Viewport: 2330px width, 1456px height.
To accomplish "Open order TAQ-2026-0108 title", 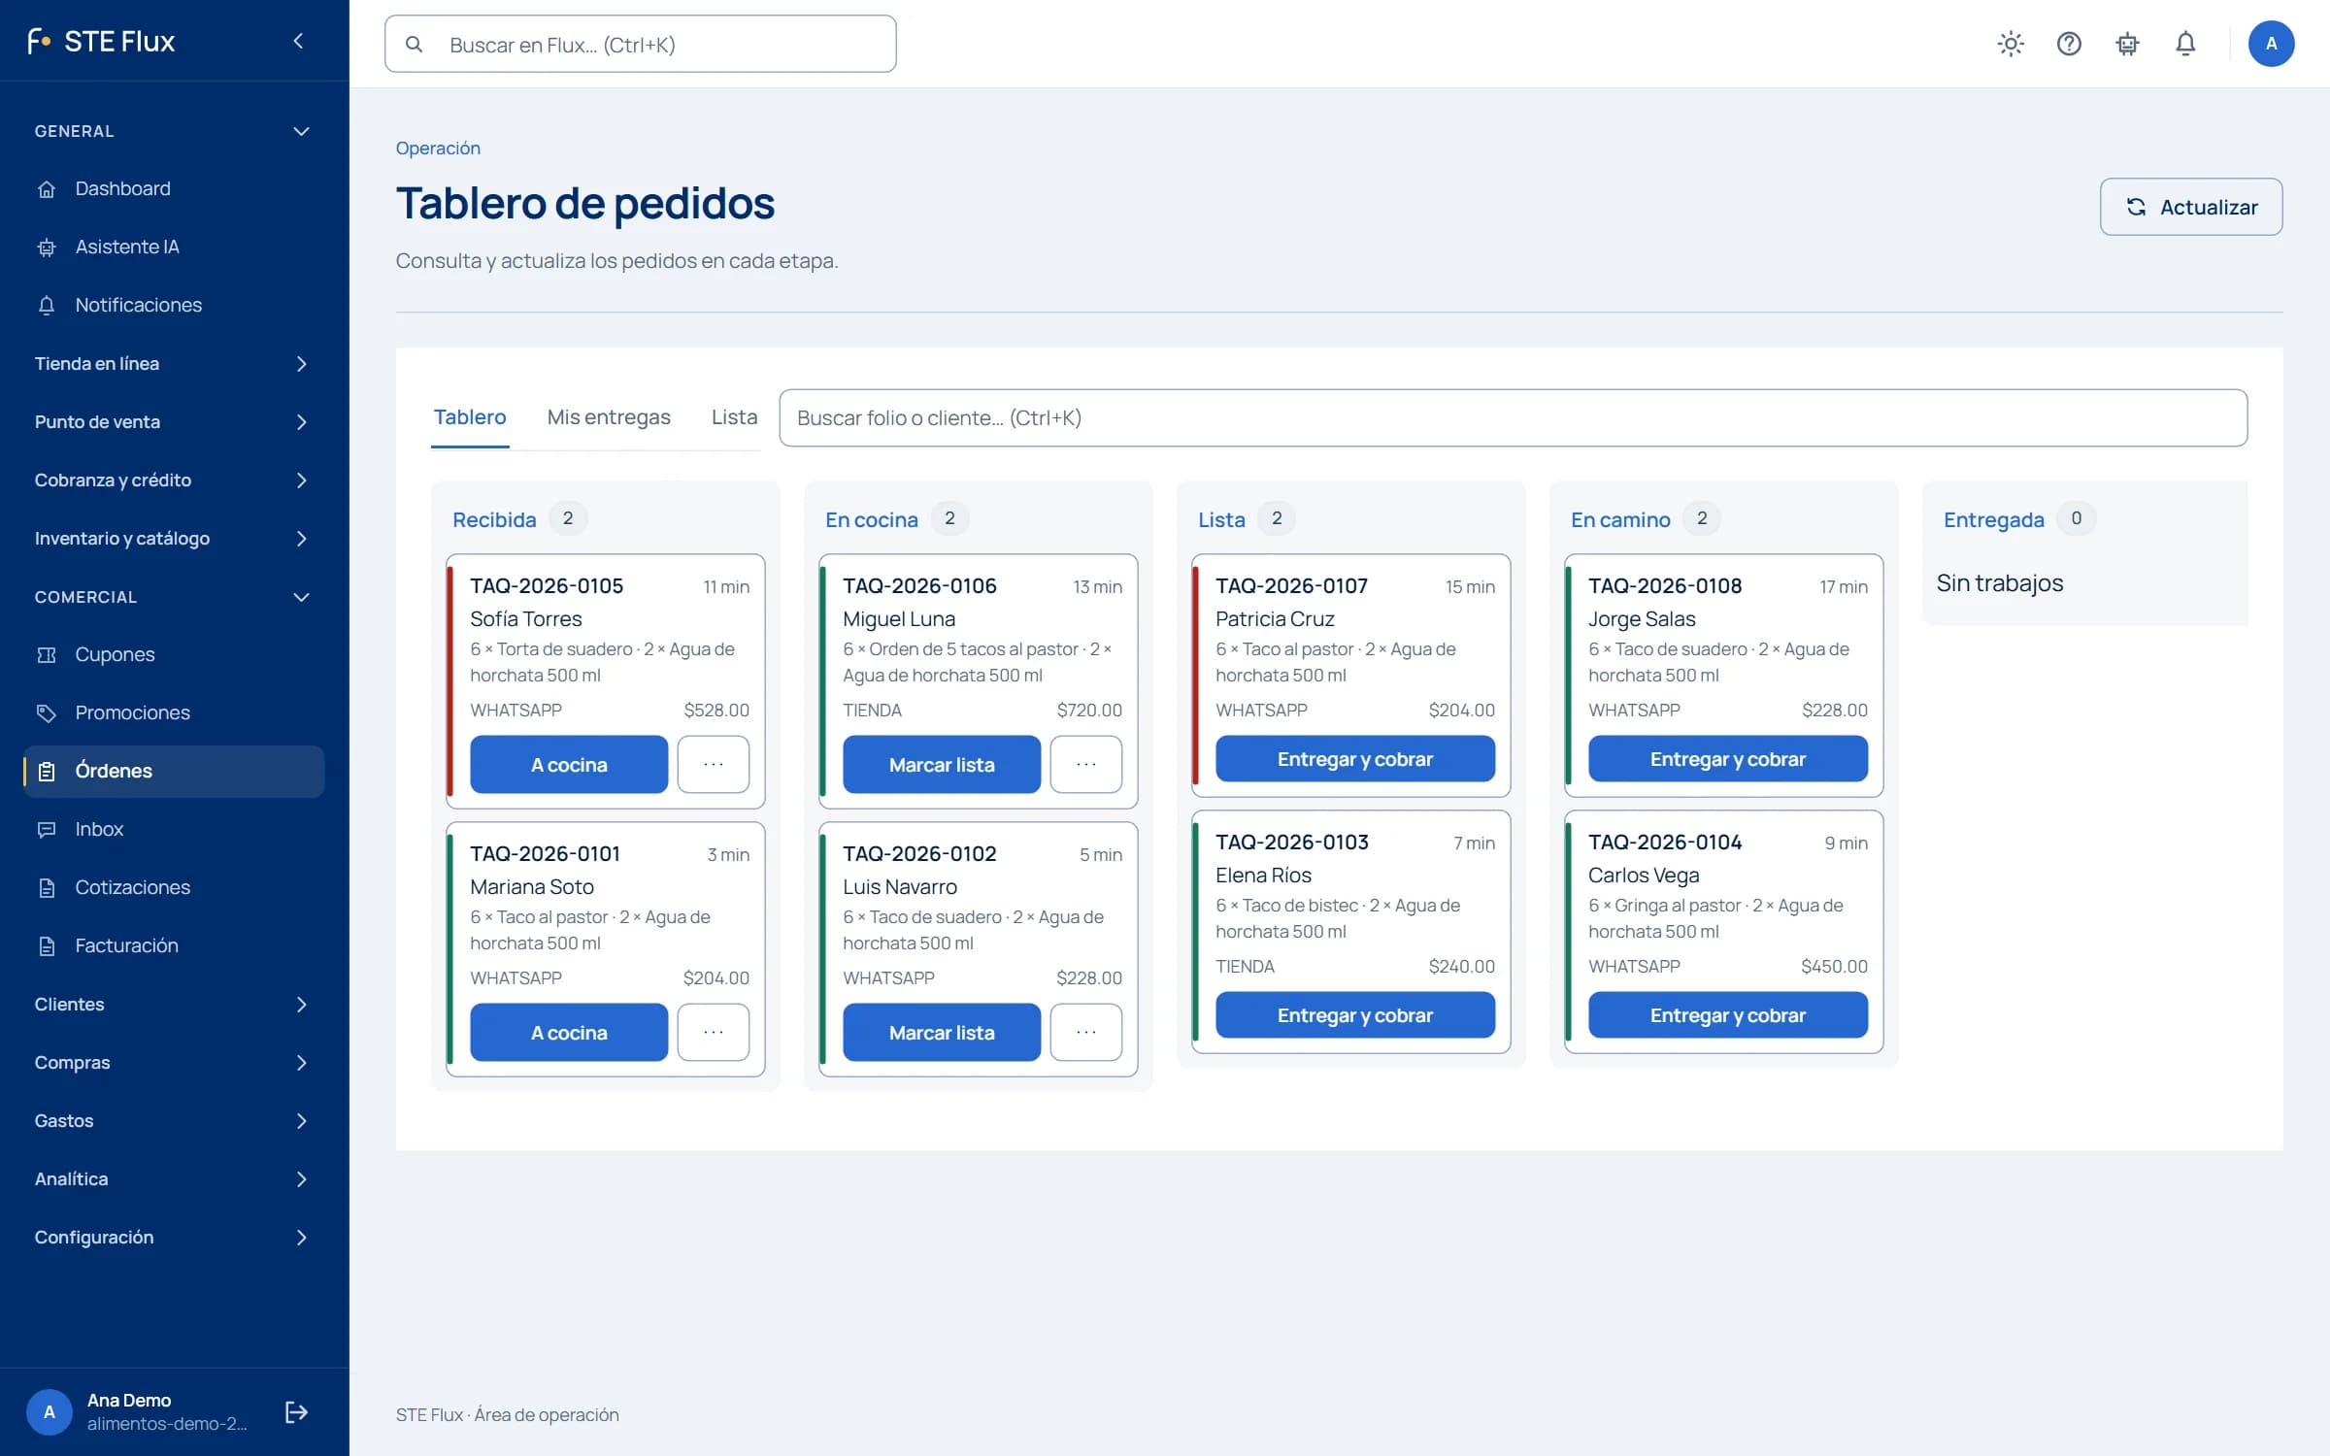I will [1665, 586].
